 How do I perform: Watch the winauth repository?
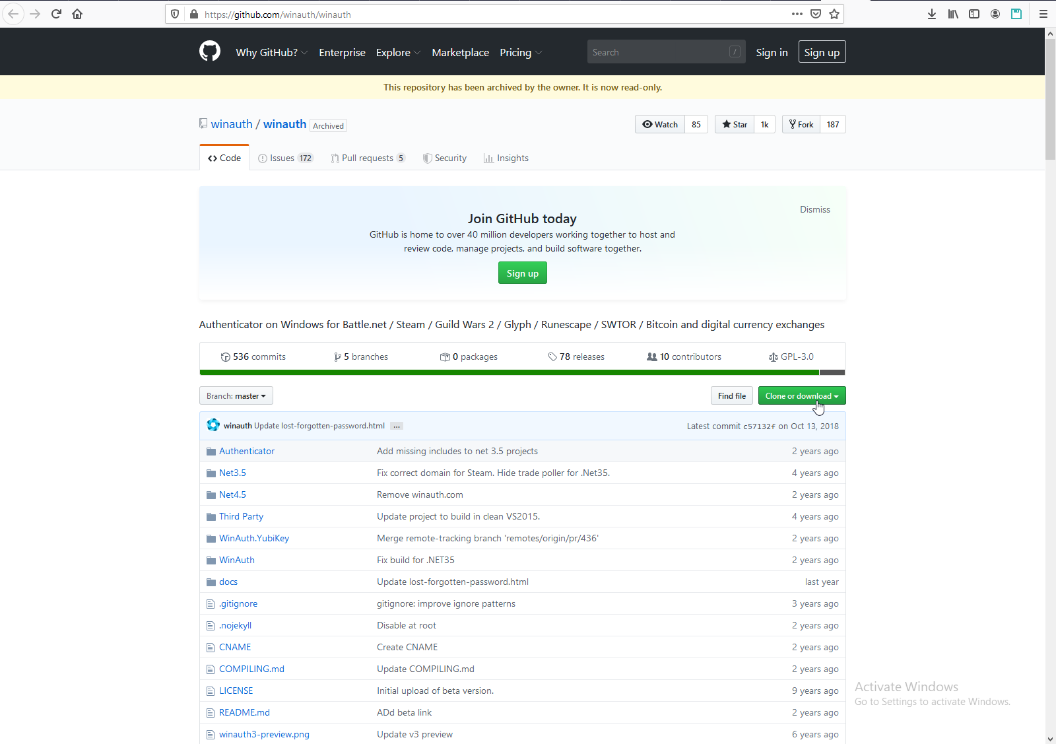click(660, 124)
